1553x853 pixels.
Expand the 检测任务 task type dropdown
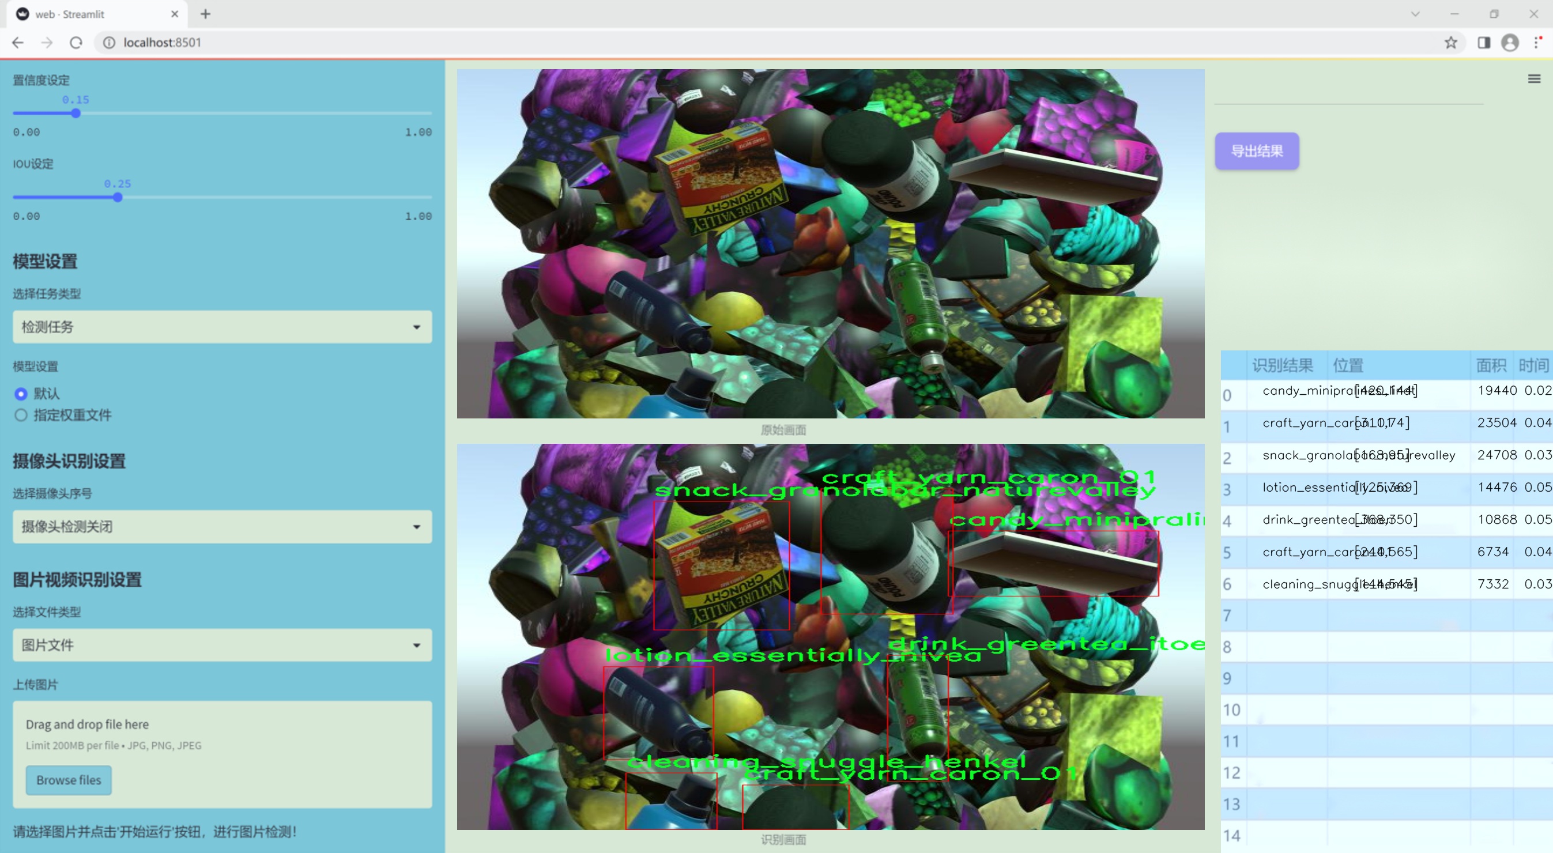coord(223,327)
